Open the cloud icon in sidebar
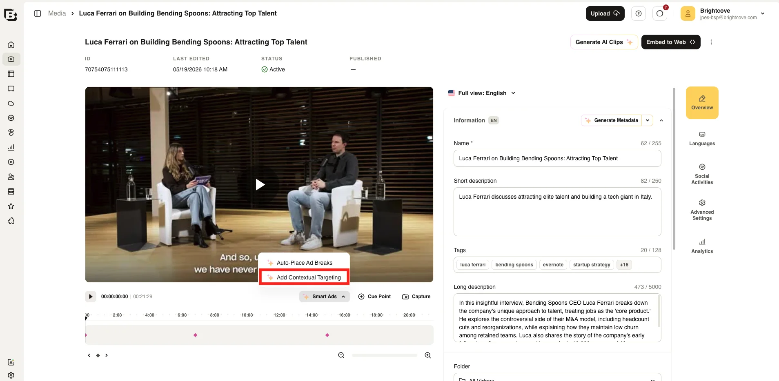Screen dimensions: 779x381 11,103
